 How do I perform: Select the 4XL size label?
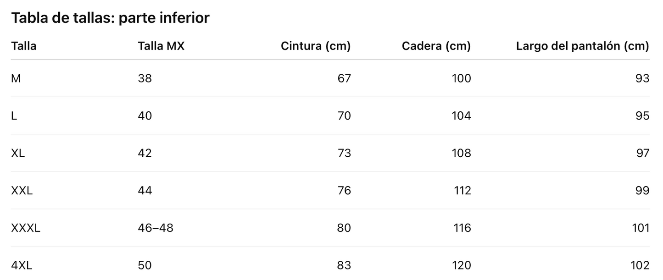click(22, 265)
